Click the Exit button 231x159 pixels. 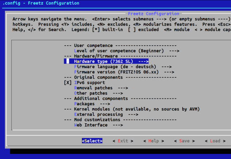pos(123,141)
